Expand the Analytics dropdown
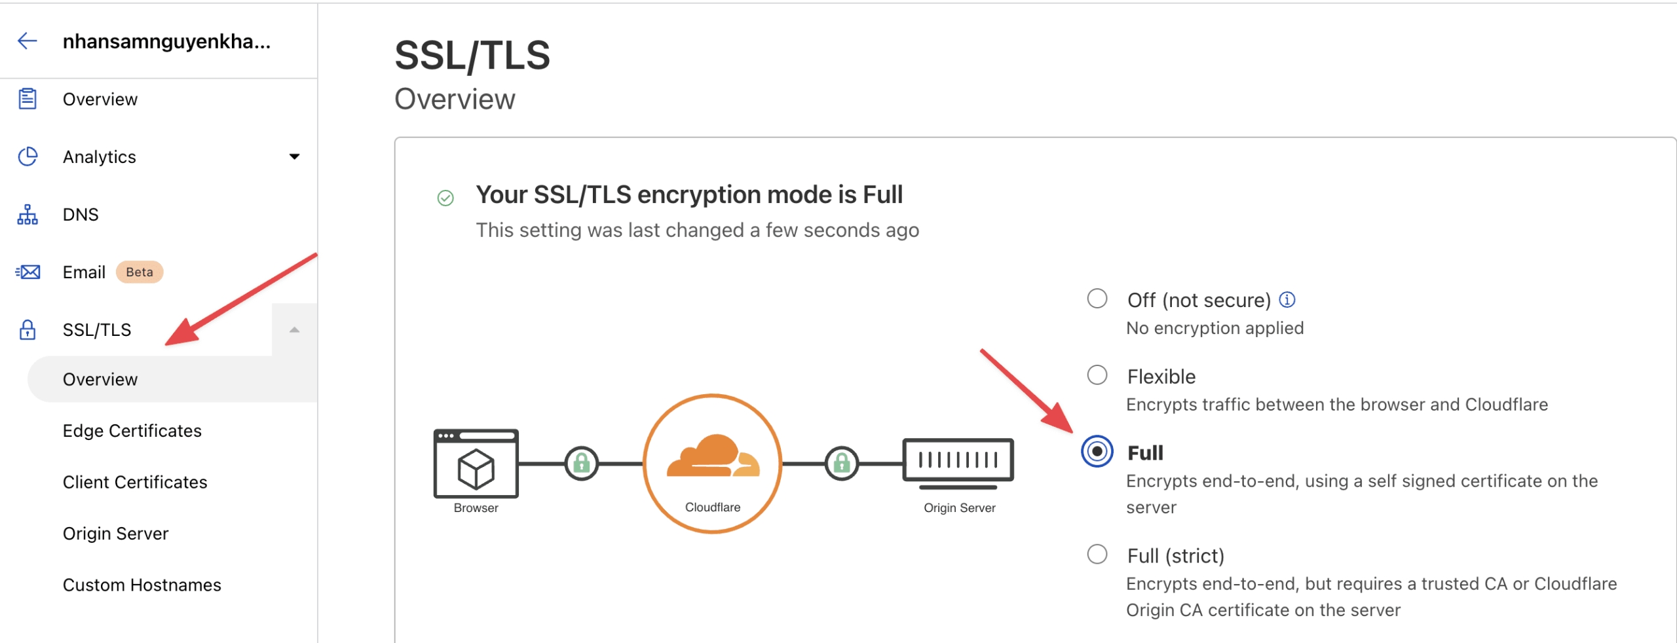The image size is (1677, 643). [x=295, y=156]
